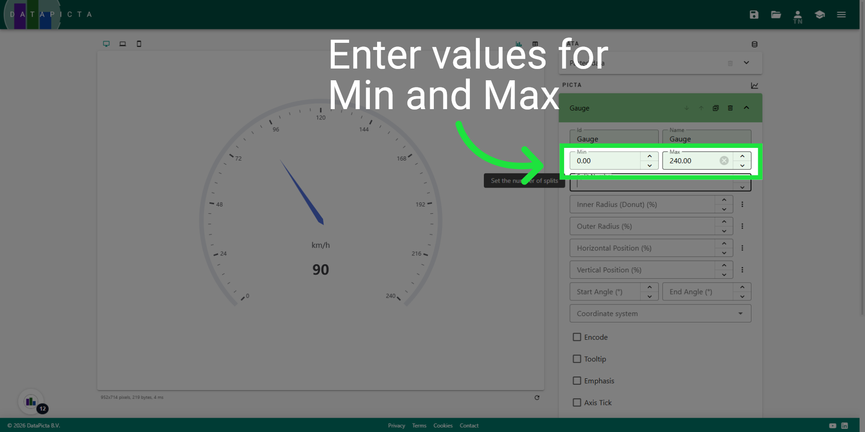
Task: Open the Cookies link in footer
Action: tap(443, 426)
